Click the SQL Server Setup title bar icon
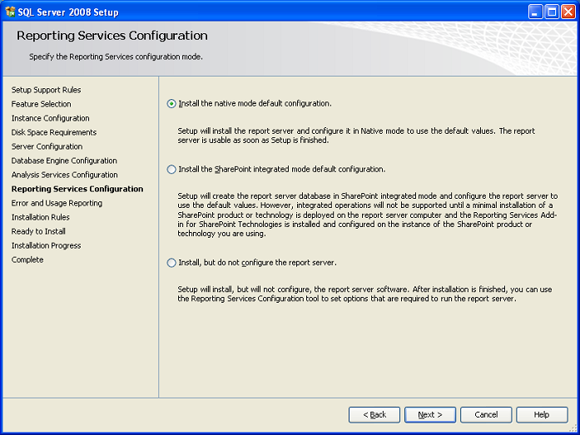Screen dimensions: 580x435 (10, 12)
